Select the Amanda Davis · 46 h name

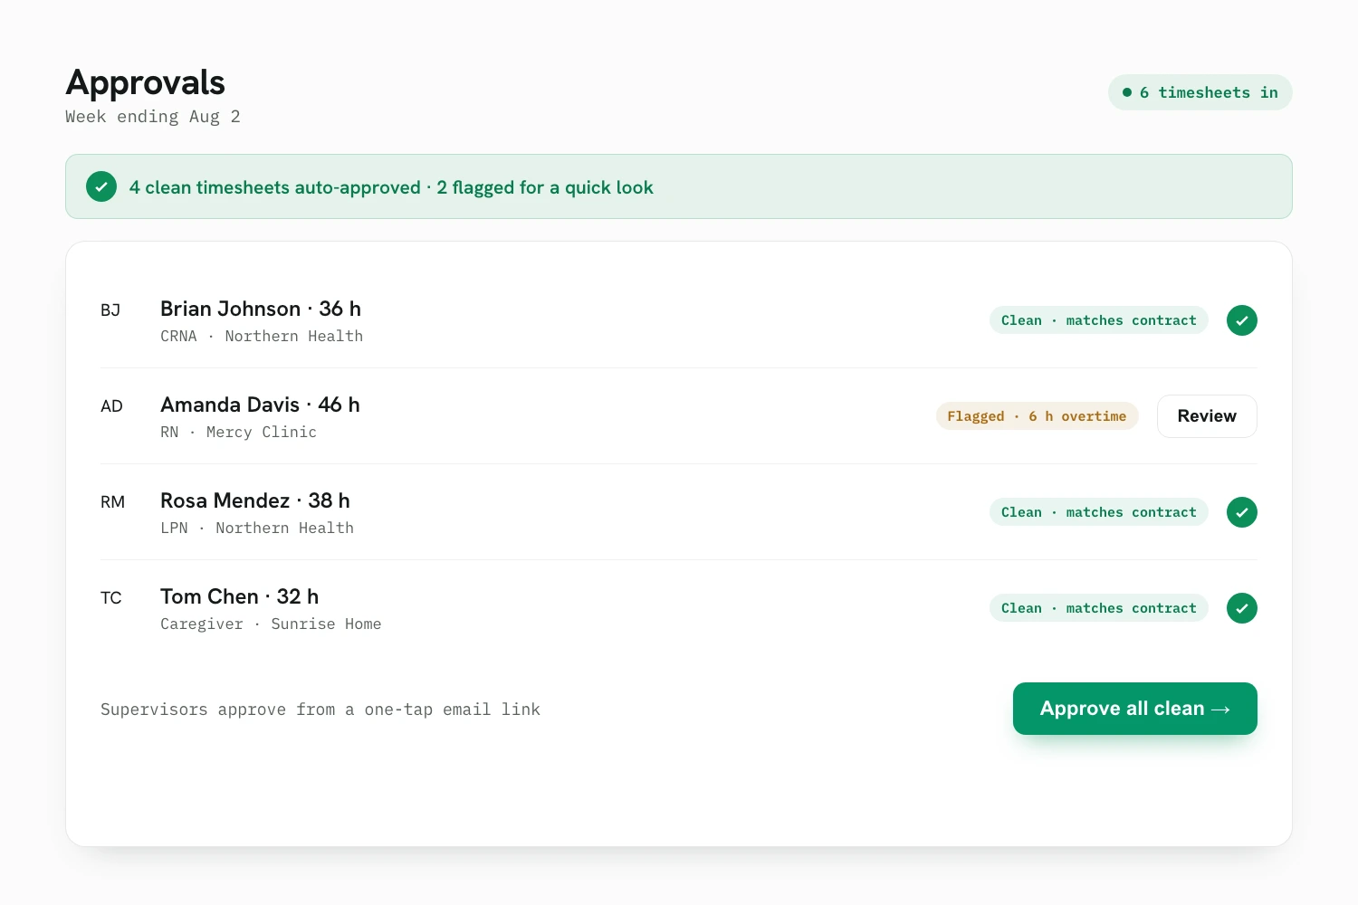(260, 405)
